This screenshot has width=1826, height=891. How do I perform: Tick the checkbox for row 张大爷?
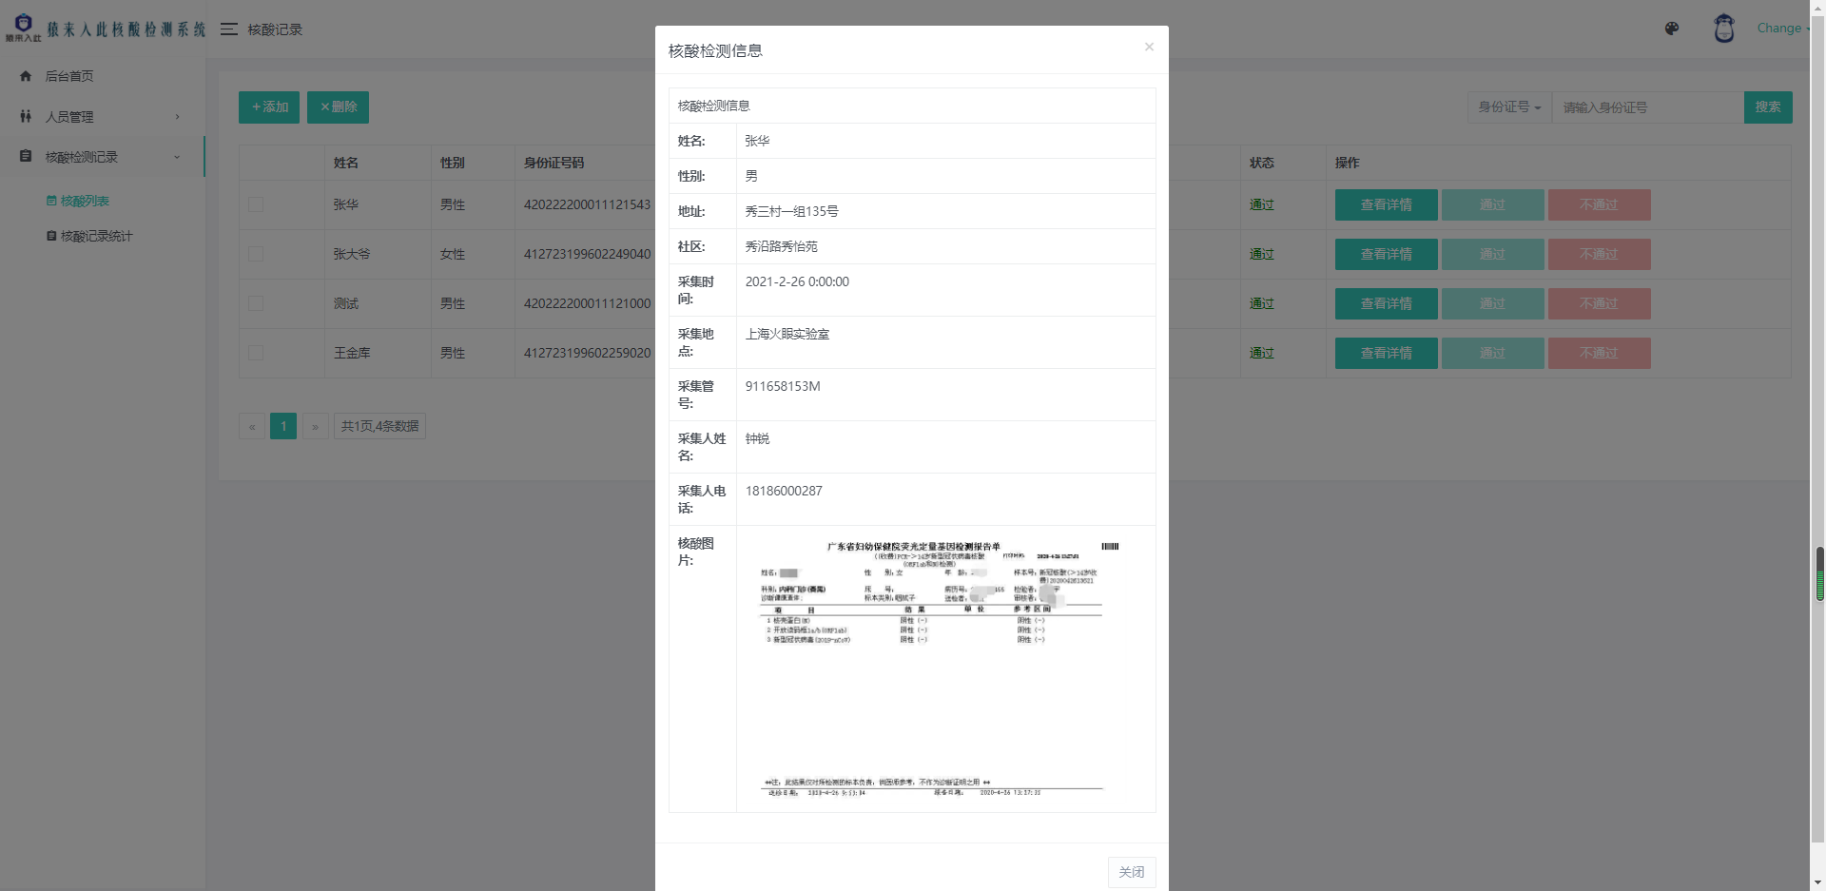click(x=256, y=254)
